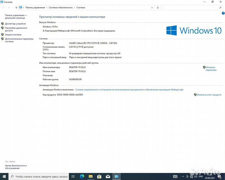Show hidden tray icons chevron
Viewport: 225px width, 180px height.
(x=183, y=177)
